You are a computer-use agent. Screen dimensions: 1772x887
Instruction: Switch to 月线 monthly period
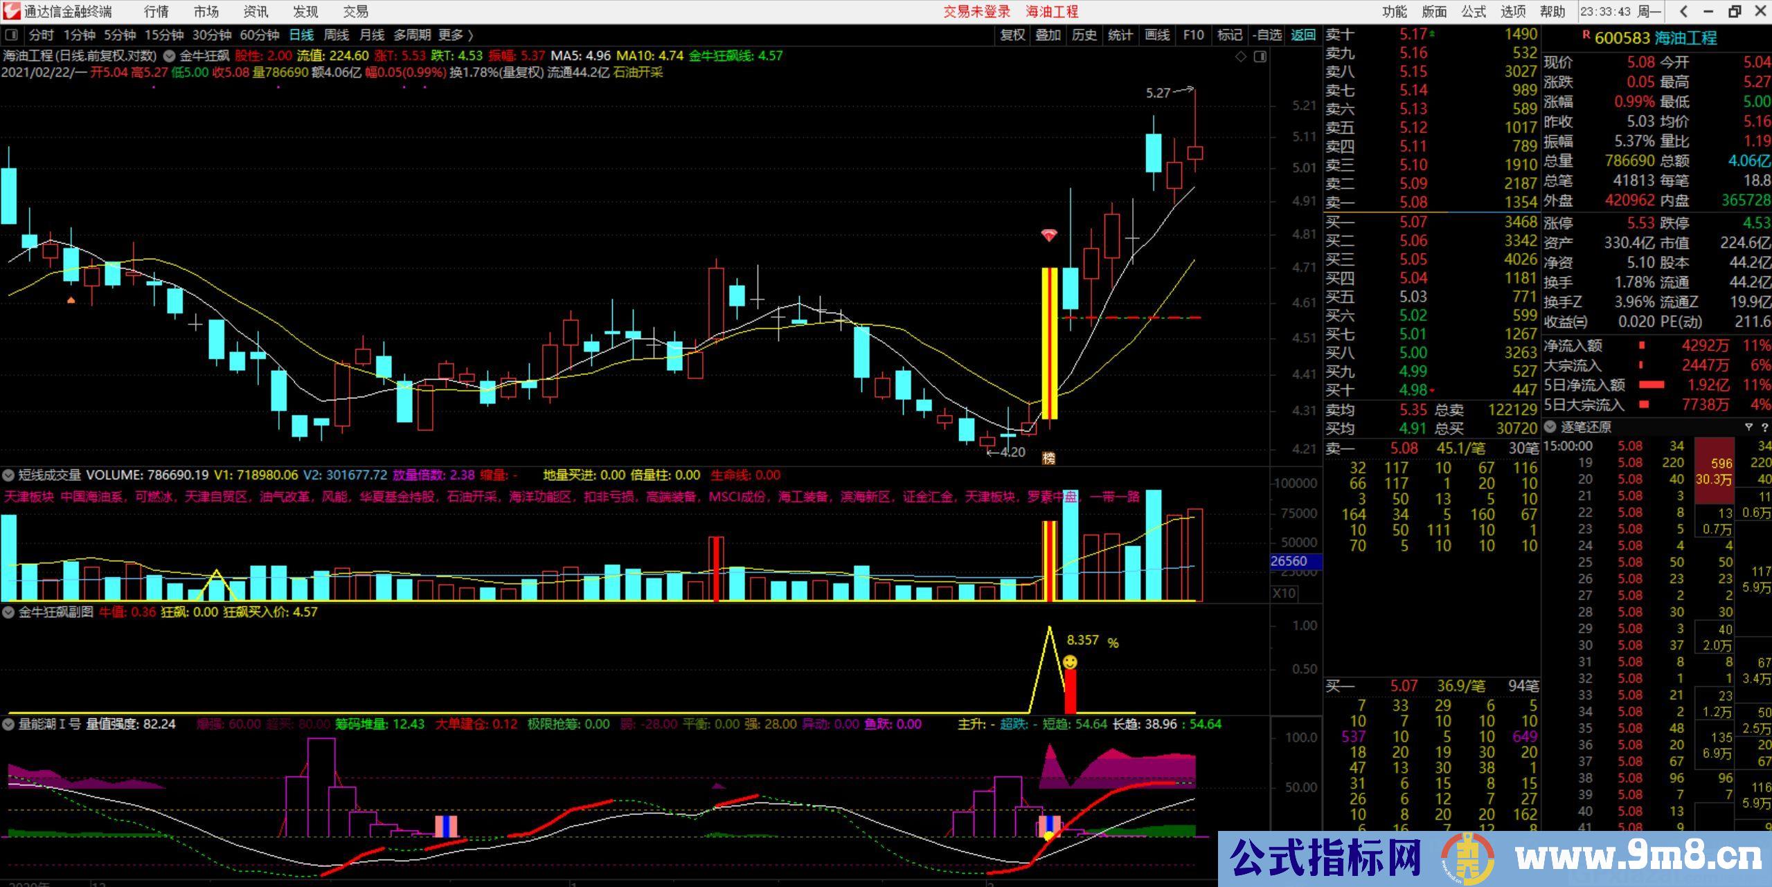pos(372,35)
